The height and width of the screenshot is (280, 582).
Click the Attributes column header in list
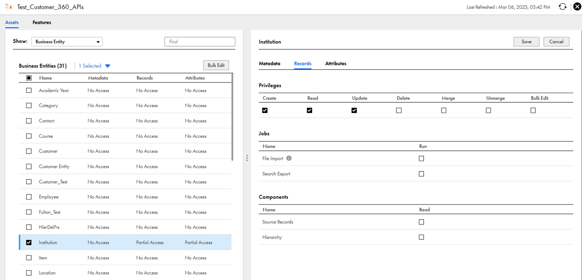pos(195,78)
